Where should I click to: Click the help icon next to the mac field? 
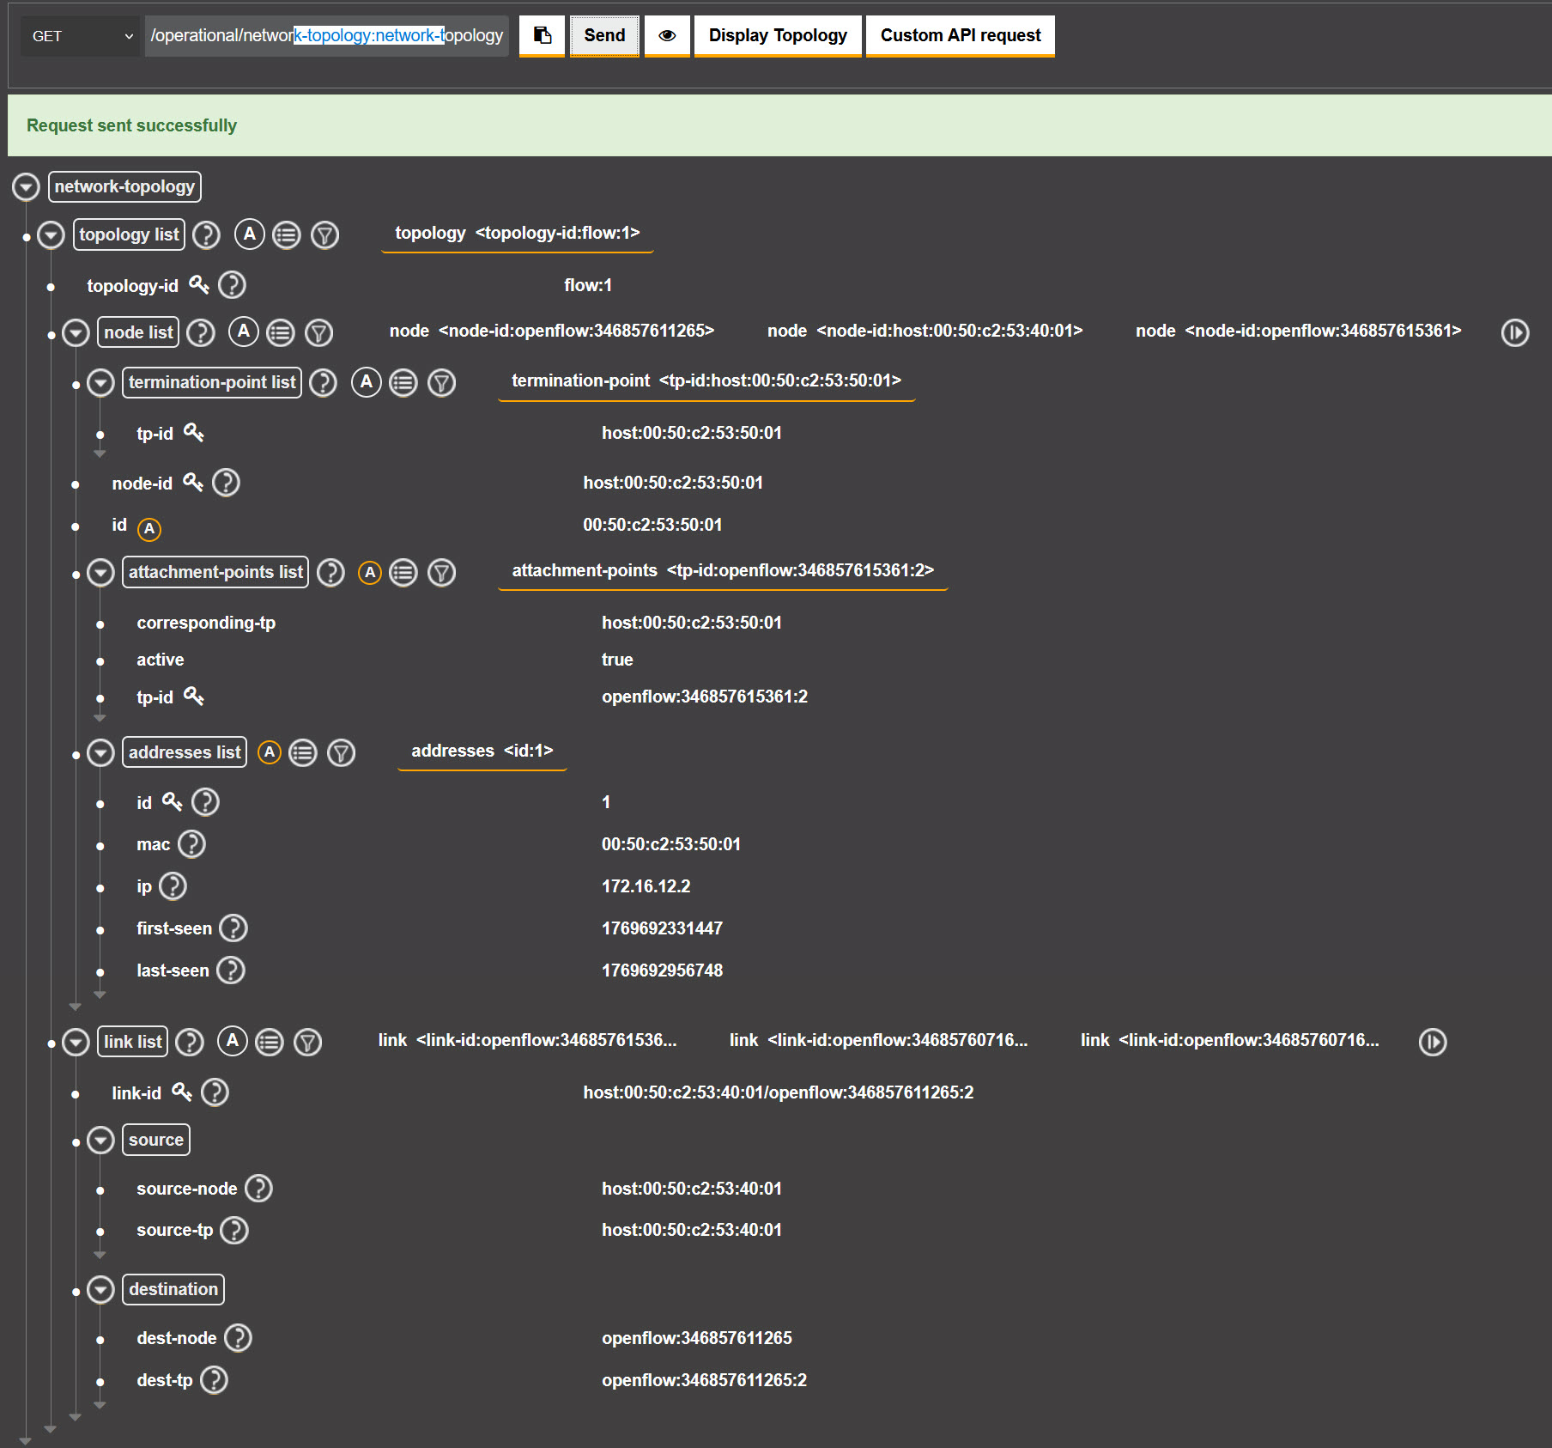tap(192, 844)
